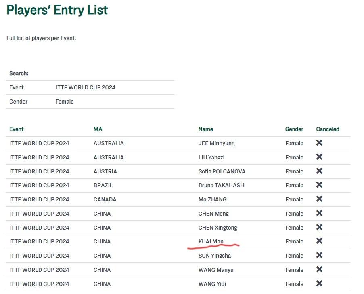Click the canceled X icon for KUAI Man
The height and width of the screenshot is (294, 364).
319,241
